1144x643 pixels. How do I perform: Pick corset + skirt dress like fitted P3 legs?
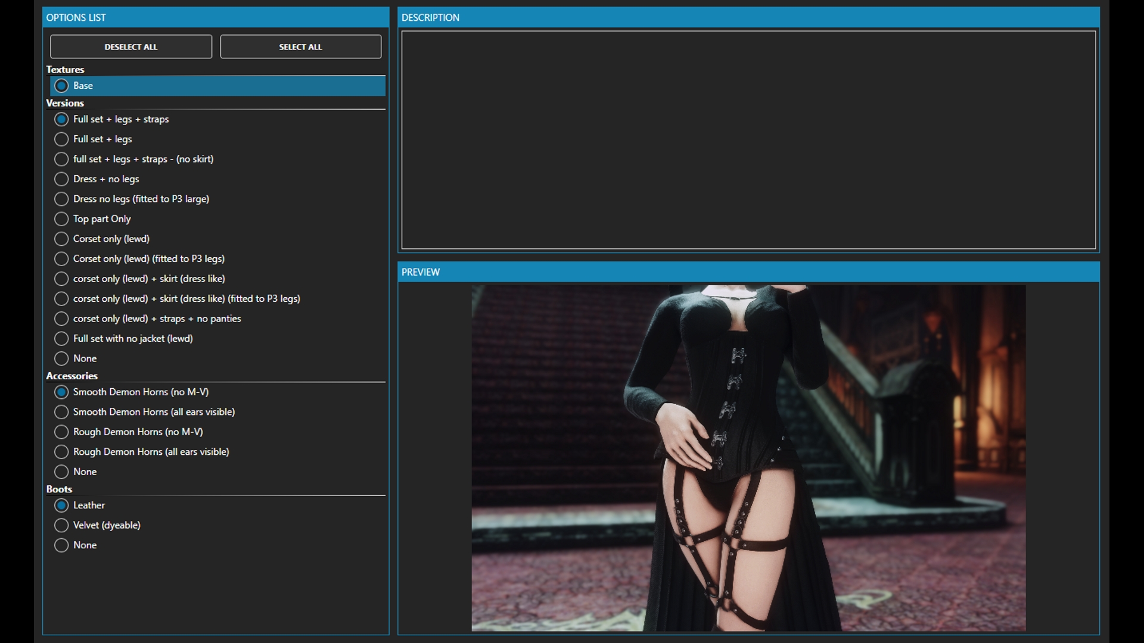coord(177,299)
